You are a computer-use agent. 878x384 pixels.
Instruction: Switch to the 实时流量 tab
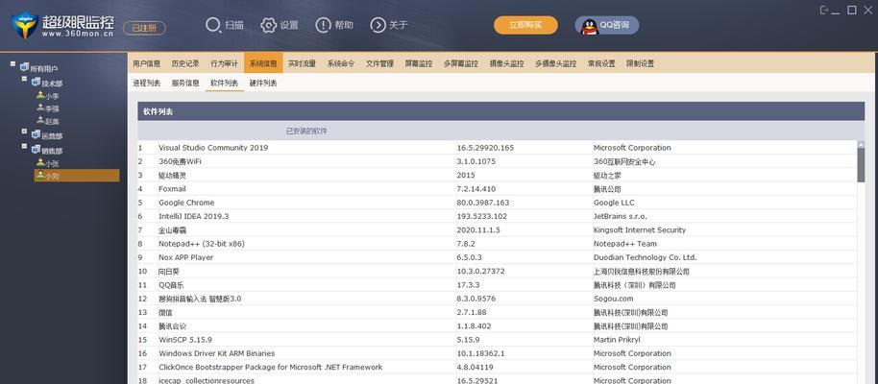[302, 63]
